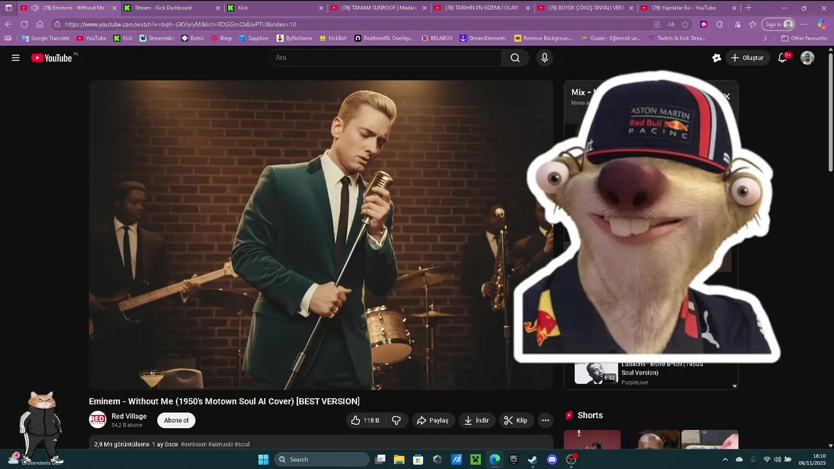Focus the YouTube Ara search field

tap(384, 58)
